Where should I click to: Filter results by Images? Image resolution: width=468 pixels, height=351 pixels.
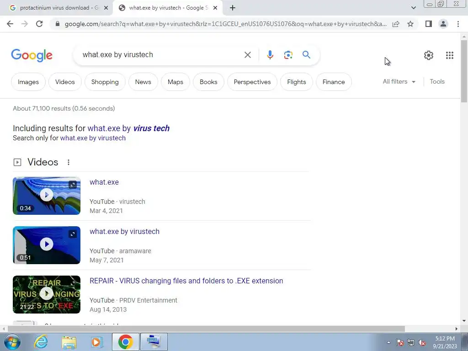point(28,82)
